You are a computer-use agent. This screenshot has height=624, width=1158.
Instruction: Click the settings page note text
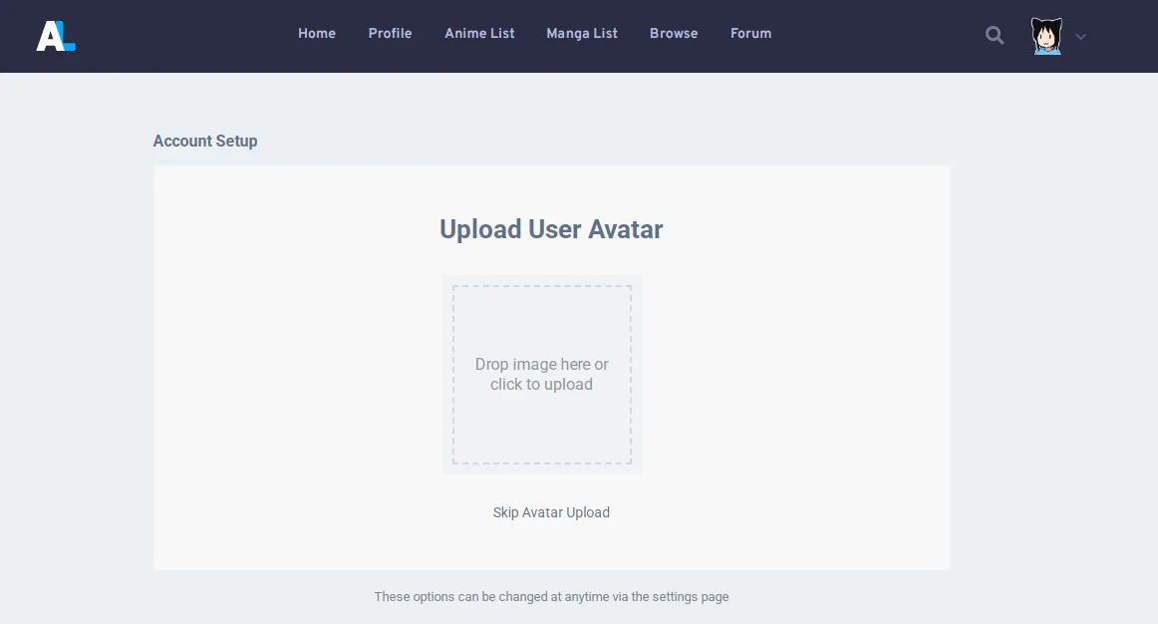pyautogui.click(x=551, y=597)
